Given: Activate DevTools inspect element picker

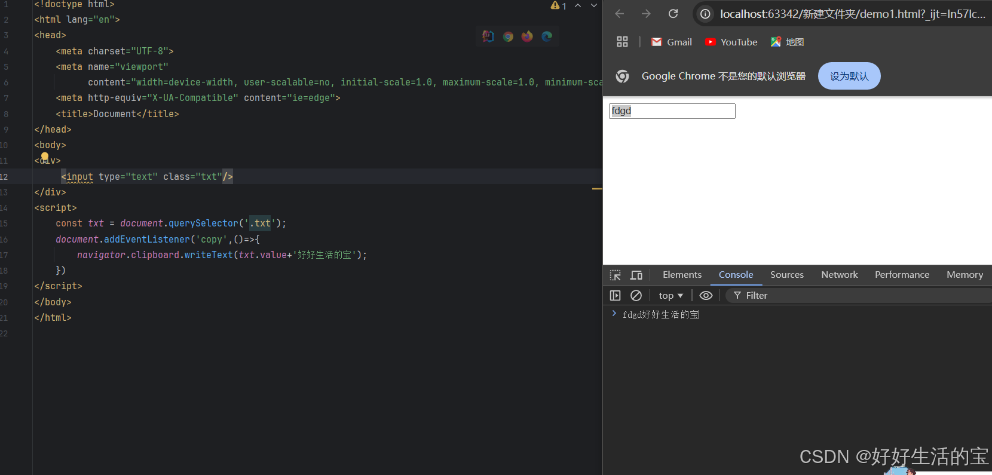Looking at the screenshot, I should pyautogui.click(x=616, y=275).
